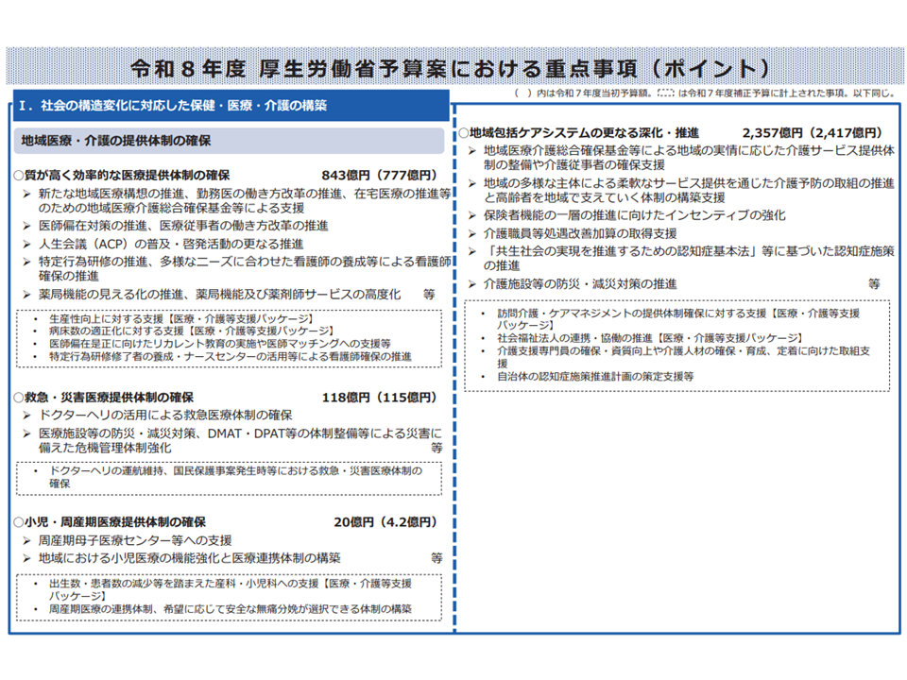Click the 救急・災害医療提供体制の確保 heading

coord(103,397)
